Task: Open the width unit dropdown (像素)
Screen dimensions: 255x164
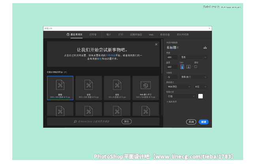Action: (x=193, y=57)
